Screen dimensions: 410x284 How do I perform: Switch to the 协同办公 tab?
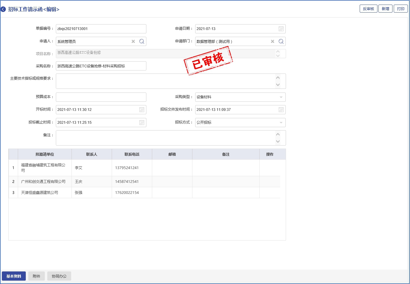59,276
